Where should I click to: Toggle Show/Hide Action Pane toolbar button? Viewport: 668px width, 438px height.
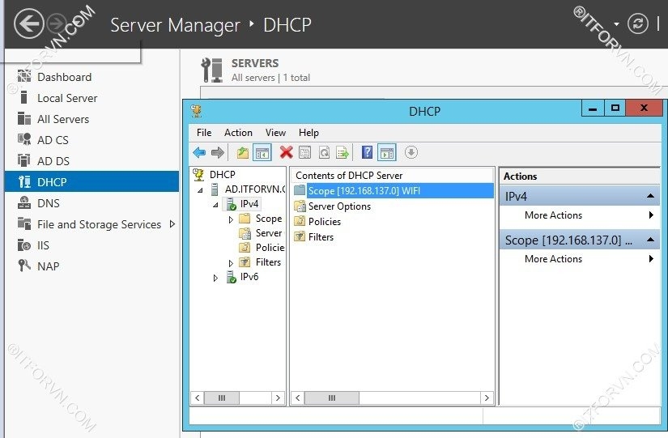tap(386, 152)
